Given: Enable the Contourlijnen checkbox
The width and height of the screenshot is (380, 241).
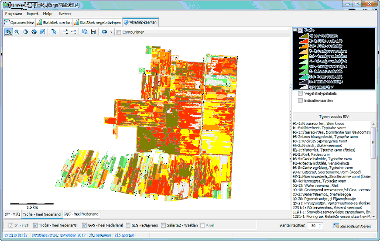Looking at the screenshot, I should coord(119,32).
